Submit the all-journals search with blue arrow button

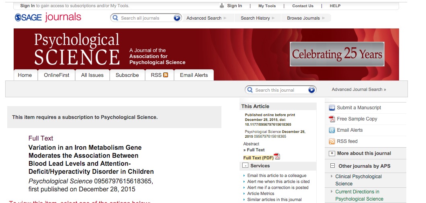point(177,18)
